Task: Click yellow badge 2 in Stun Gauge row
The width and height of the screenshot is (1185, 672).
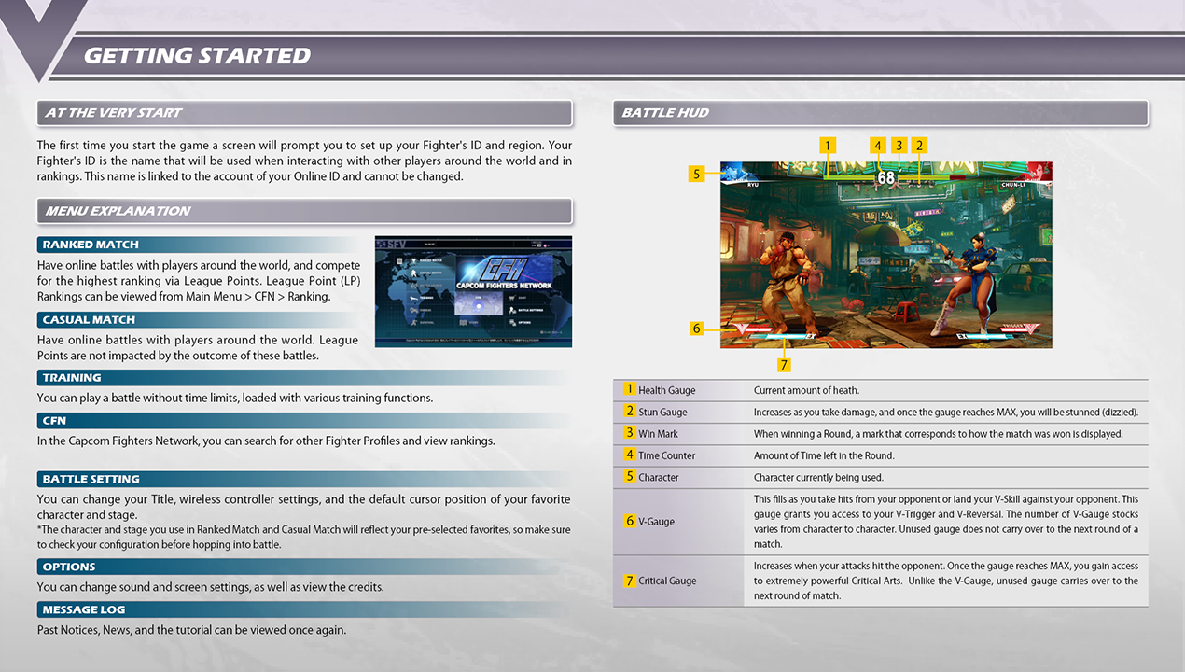Action: point(630,411)
